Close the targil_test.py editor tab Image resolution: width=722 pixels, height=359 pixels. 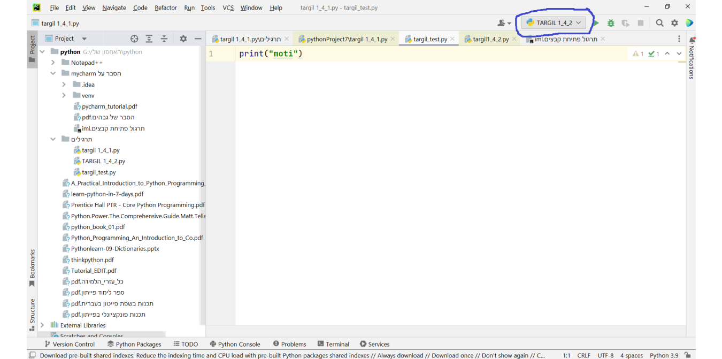click(x=452, y=39)
